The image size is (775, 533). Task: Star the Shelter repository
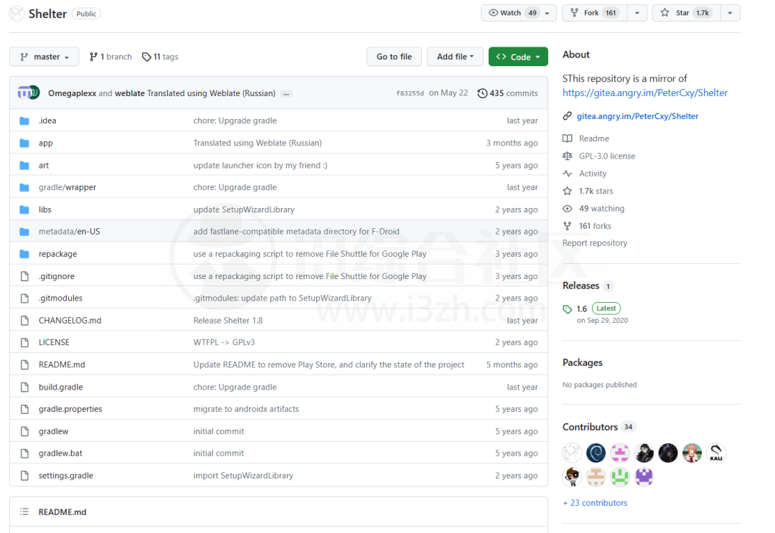click(x=686, y=13)
